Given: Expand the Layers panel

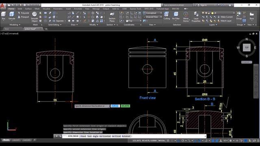Looking at the screenshot, I should (213, 25).
